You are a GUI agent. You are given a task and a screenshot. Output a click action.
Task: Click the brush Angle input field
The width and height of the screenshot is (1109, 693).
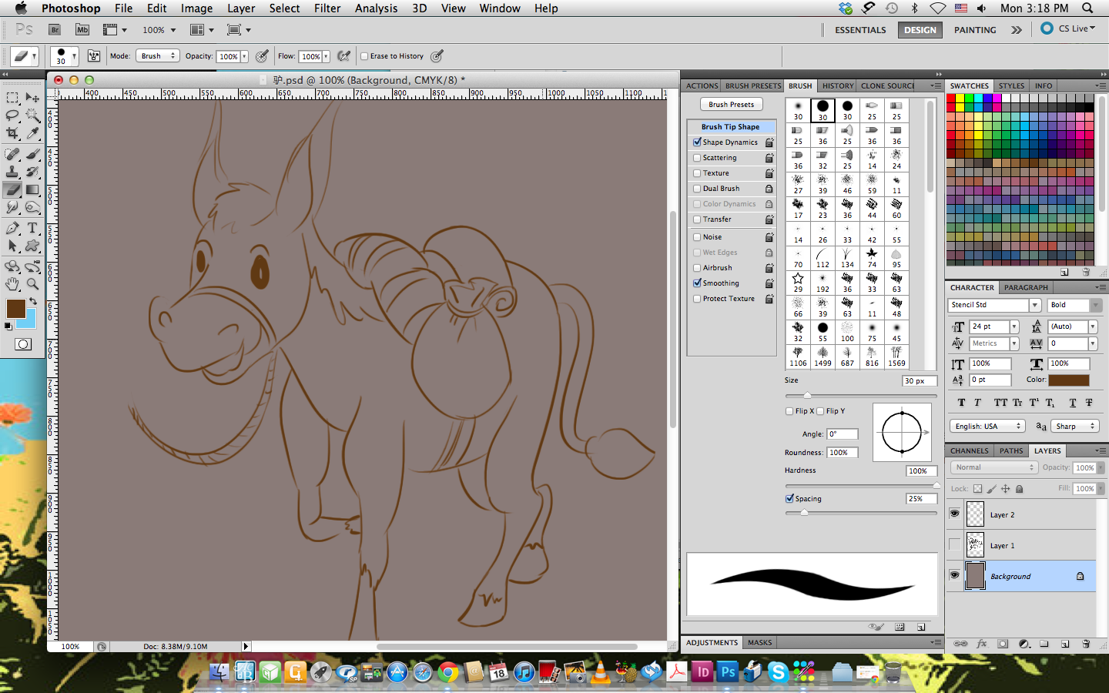tap(843, 434)
